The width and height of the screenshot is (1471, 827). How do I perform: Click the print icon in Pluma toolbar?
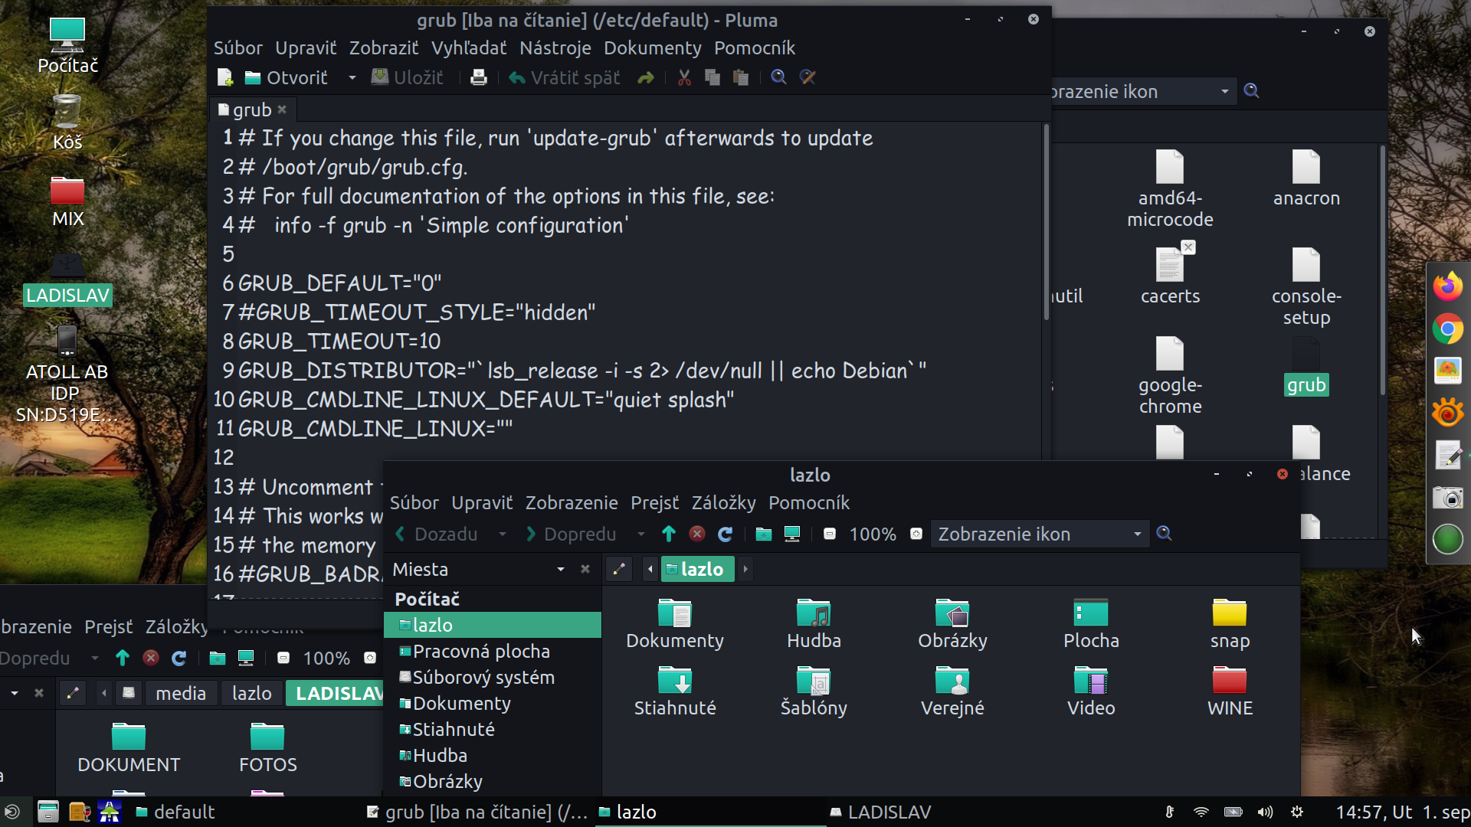tap(479, 77)
